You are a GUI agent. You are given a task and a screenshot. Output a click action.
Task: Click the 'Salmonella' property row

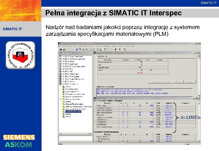(x=145, y=115)
